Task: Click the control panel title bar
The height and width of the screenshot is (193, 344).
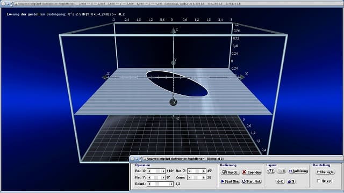Action: coord(236,159)
